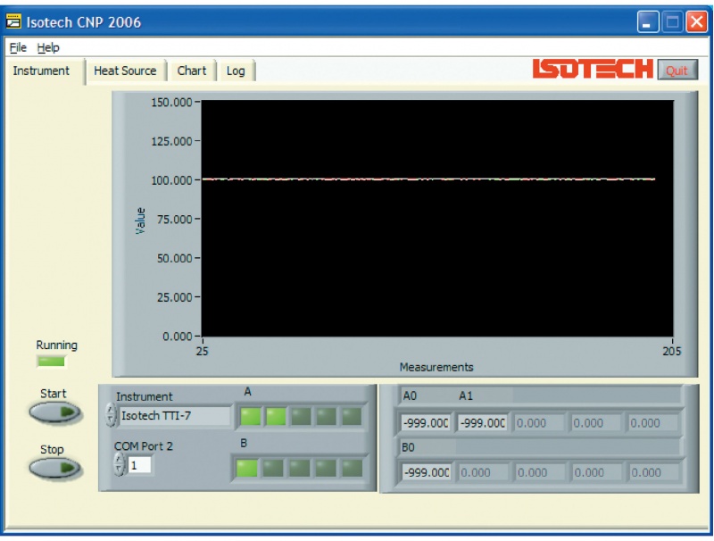Viewport: 714px width, 541px height.
Task: Click the A0 value field
Action: click(x=426, y=423)
